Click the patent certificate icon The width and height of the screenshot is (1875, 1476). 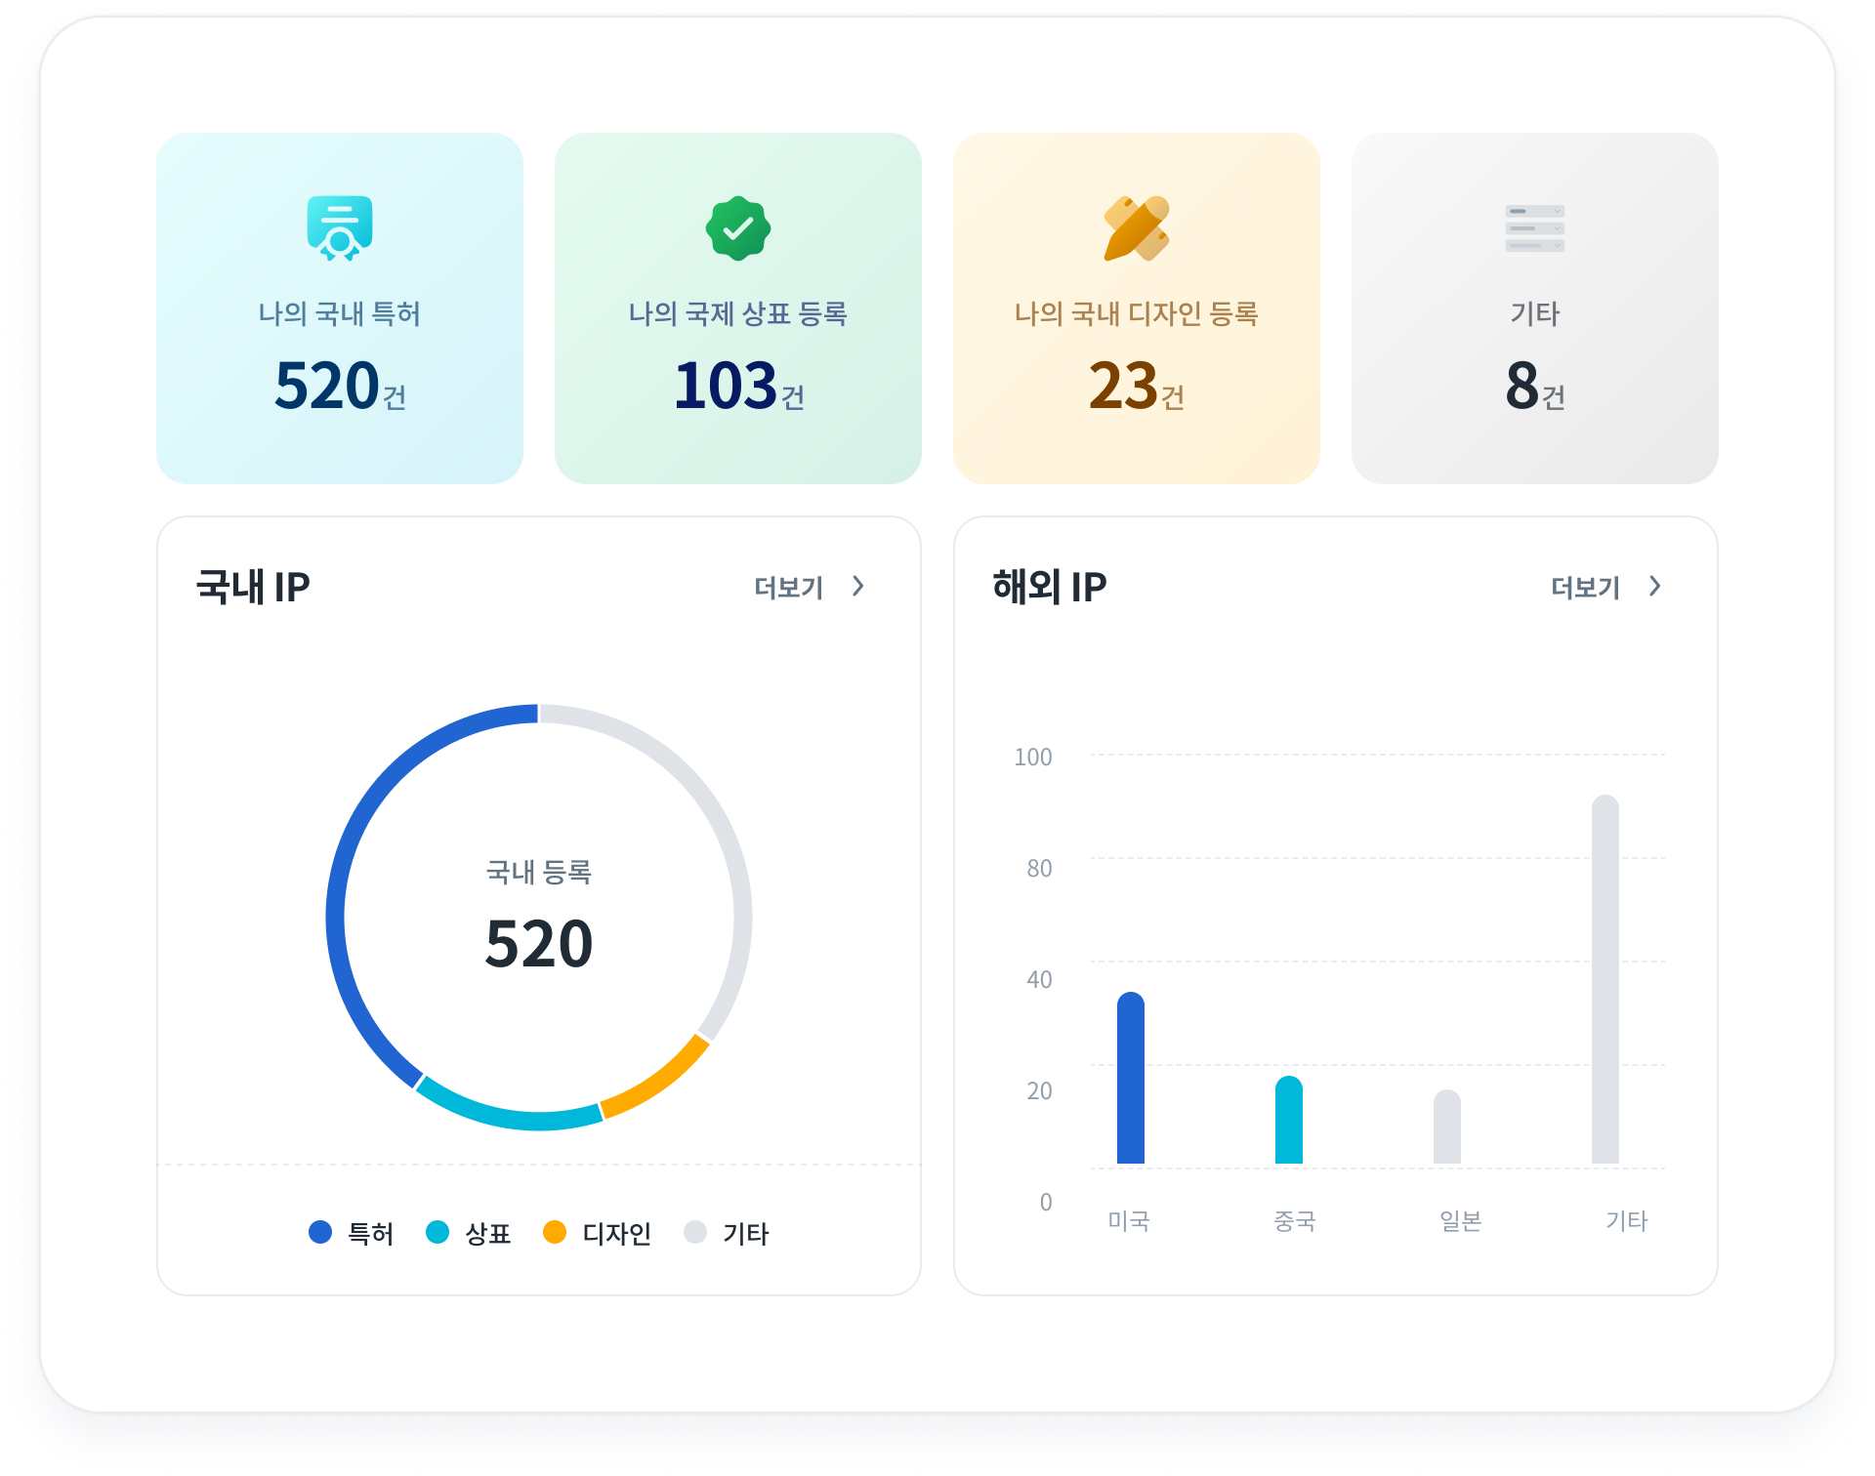pyautogui.click(x=340, y=228)
